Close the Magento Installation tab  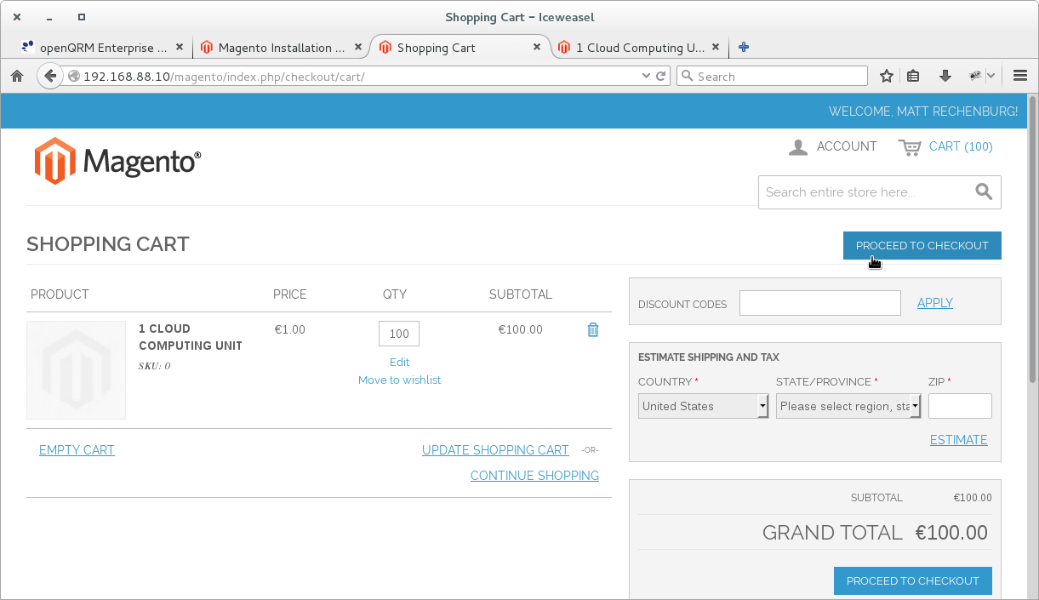357,48
